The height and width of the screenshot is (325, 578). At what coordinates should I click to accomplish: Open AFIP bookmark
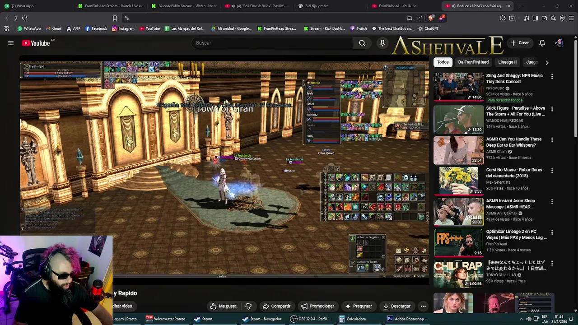point(73,28)
